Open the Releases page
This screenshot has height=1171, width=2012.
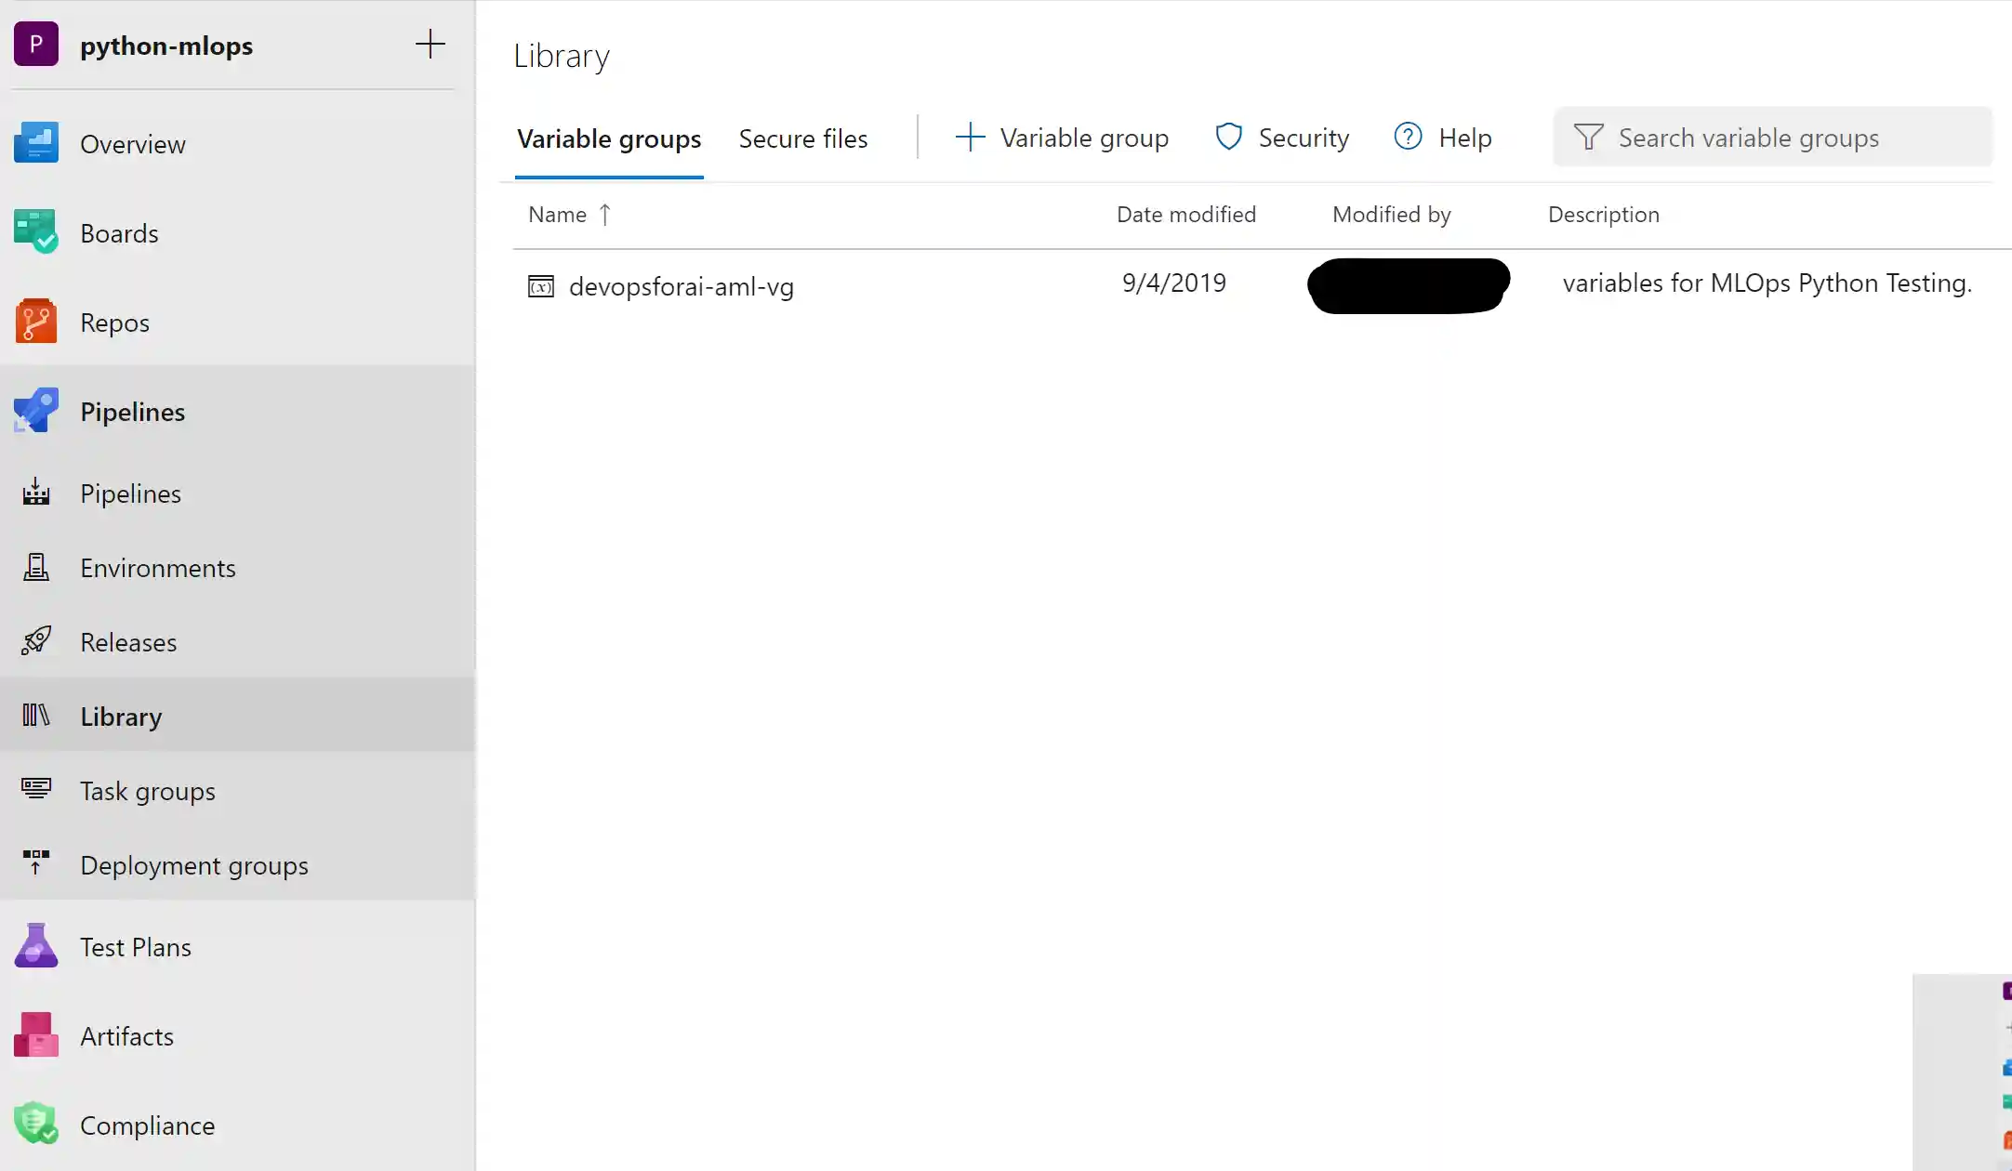[x=128, y=641]
